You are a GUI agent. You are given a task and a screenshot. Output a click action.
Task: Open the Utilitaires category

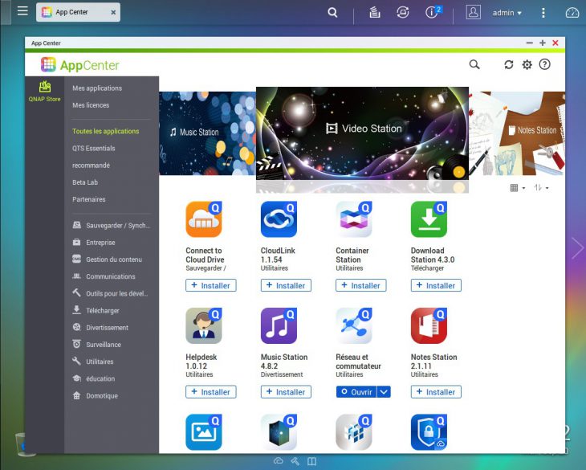[100, 362]
